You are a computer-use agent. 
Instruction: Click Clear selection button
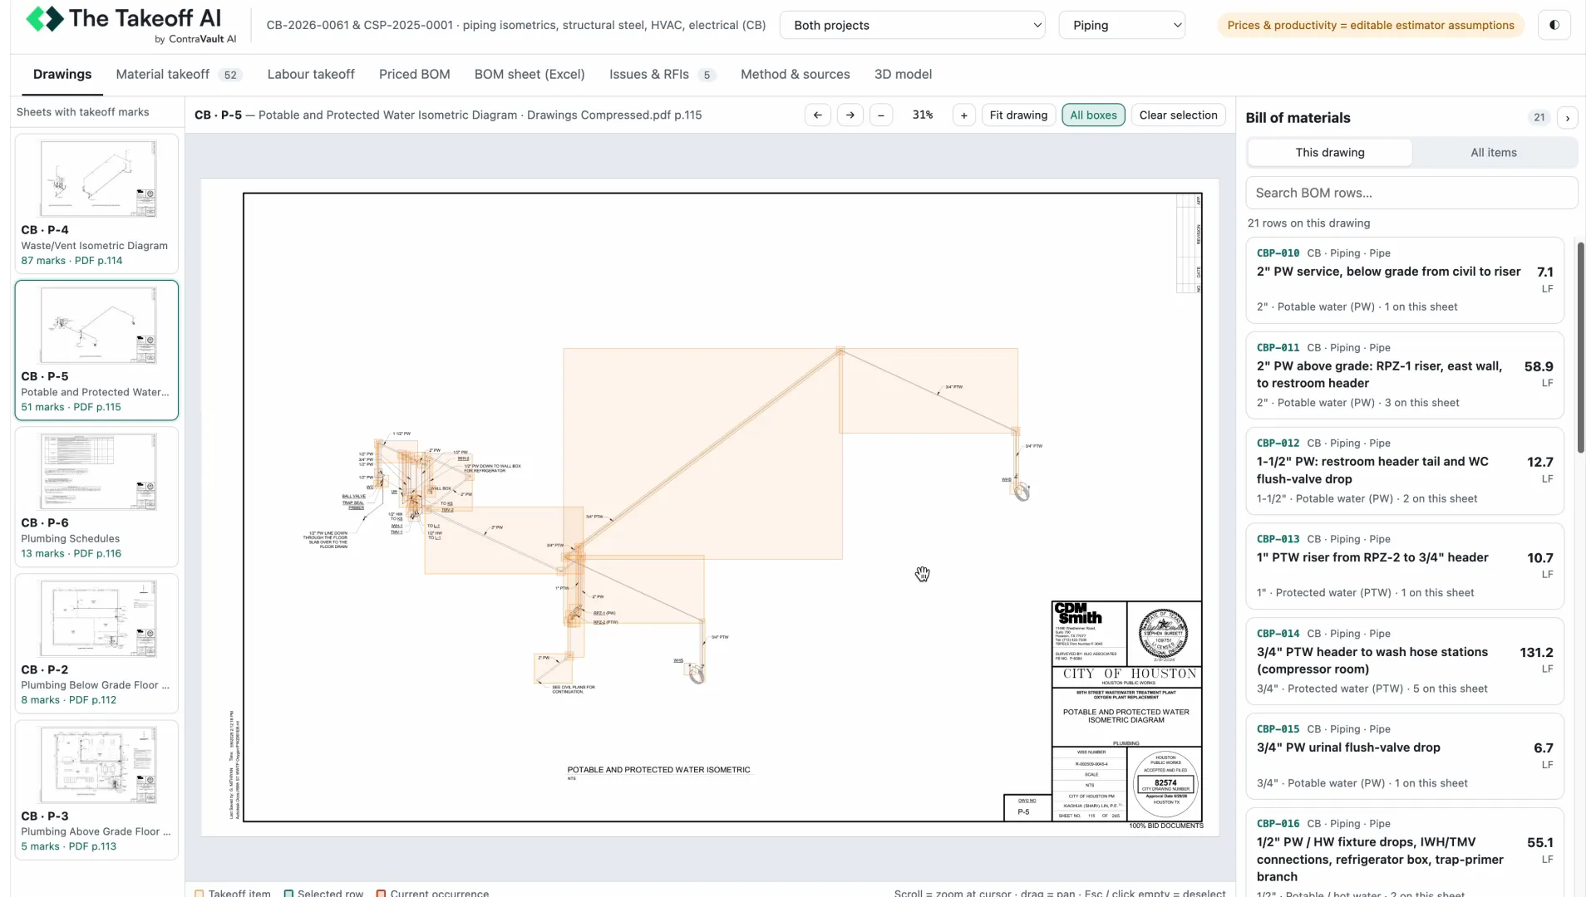coord(1178,115)
